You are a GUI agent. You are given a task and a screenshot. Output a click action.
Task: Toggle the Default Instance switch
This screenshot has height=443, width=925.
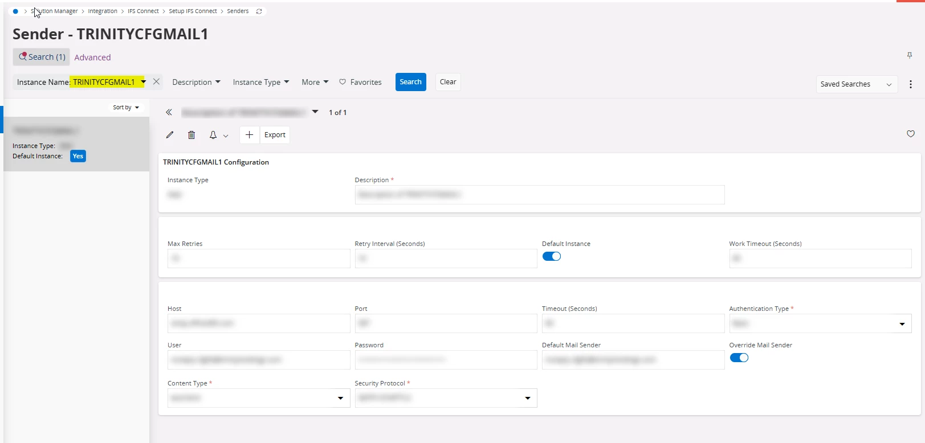tap(552, 256)
